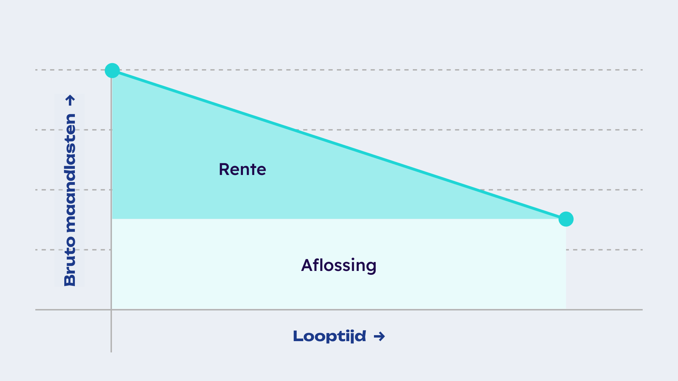Click the right arrow next to Looptijd
Screen dimensions: 678x381
pyautogui.click(x=379, y=337)
